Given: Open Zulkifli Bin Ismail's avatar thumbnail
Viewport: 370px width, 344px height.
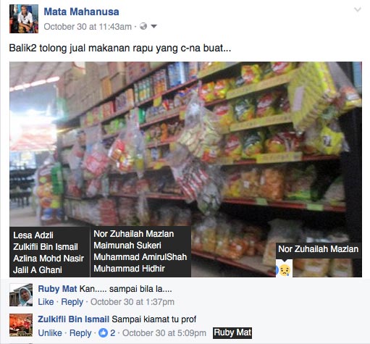Looking at the screenshot, I should click(21, 325).
